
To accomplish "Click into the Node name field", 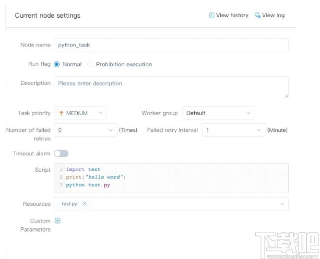I will [x=171, y=45].
